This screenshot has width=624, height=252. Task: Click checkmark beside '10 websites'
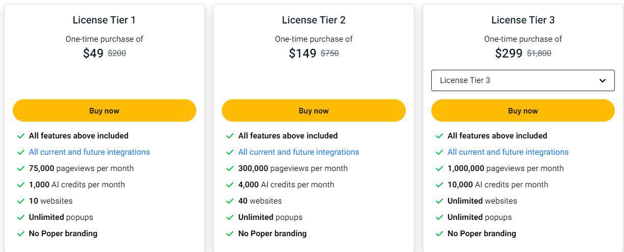point(21,201)
